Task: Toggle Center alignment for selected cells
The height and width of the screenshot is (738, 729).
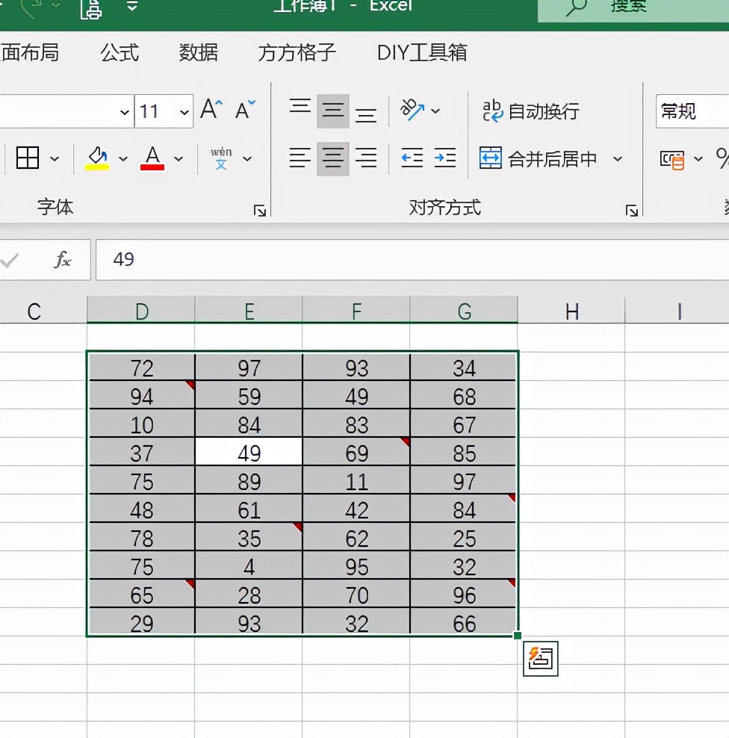Action: coord(332,158)
